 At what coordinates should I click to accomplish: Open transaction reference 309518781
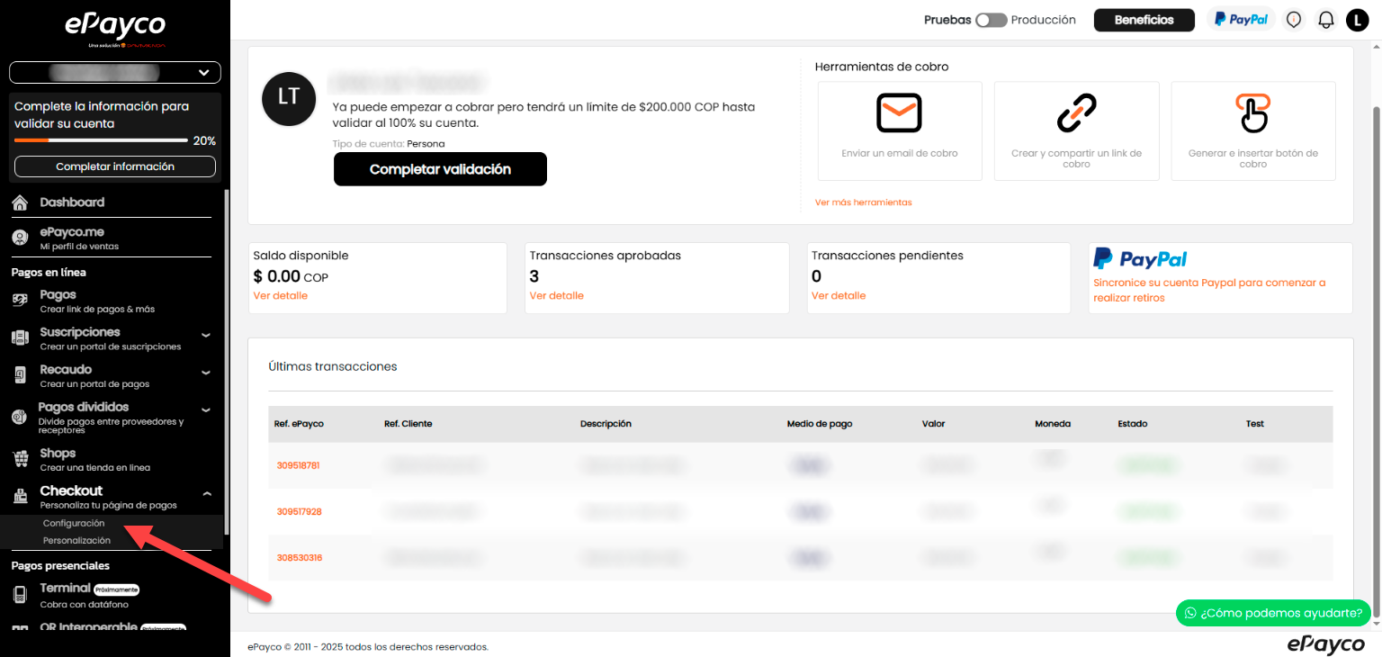[299, 465]
